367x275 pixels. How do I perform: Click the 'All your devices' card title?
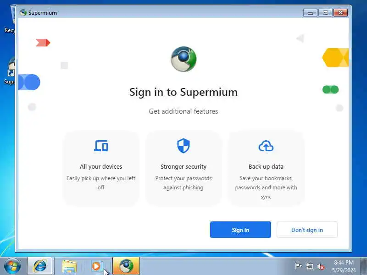(x=101, y=166)
